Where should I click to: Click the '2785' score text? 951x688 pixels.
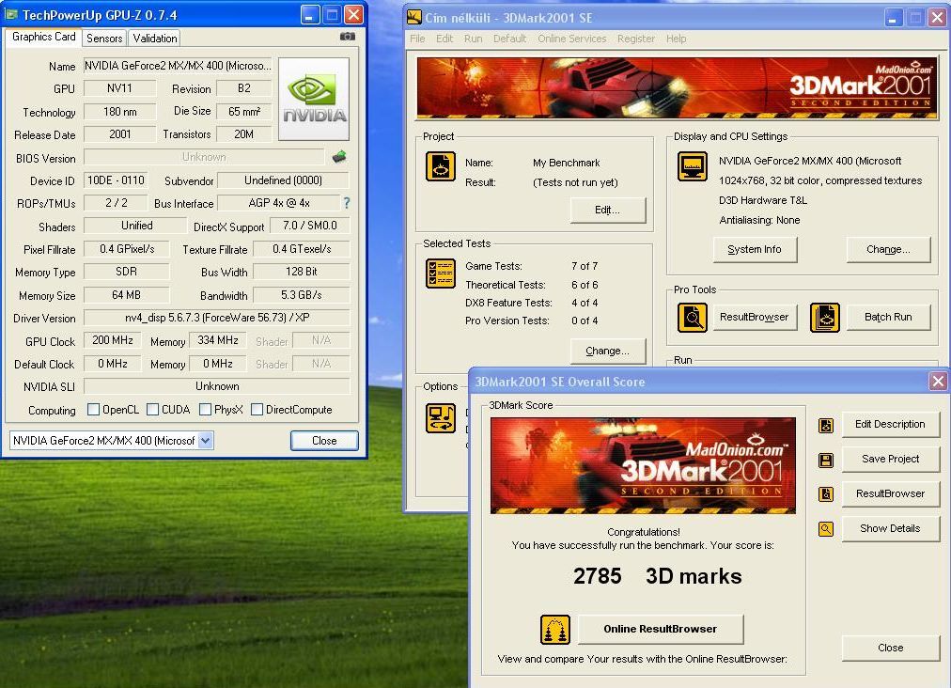pyautogui.click(x=598, y=576)
